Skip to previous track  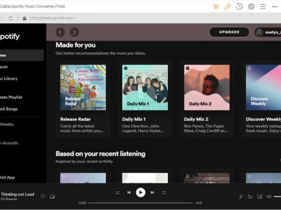point(129,192)
